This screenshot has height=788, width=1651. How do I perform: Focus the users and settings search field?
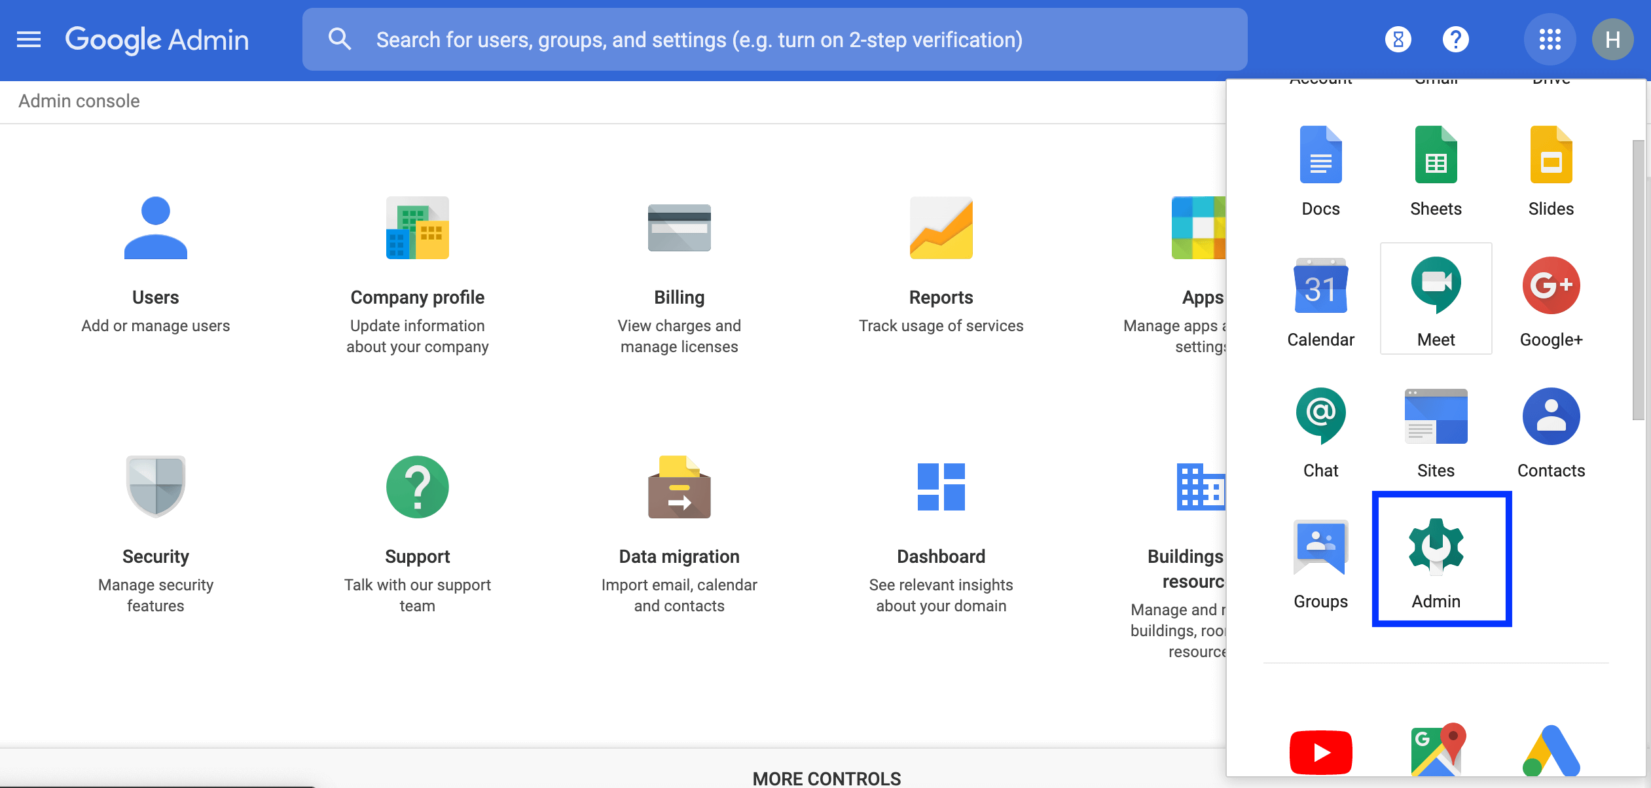click(x=774, y=39)
